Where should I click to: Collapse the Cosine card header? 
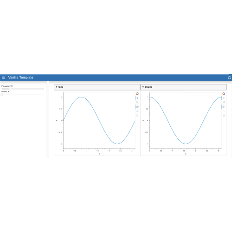pos(183,87)
